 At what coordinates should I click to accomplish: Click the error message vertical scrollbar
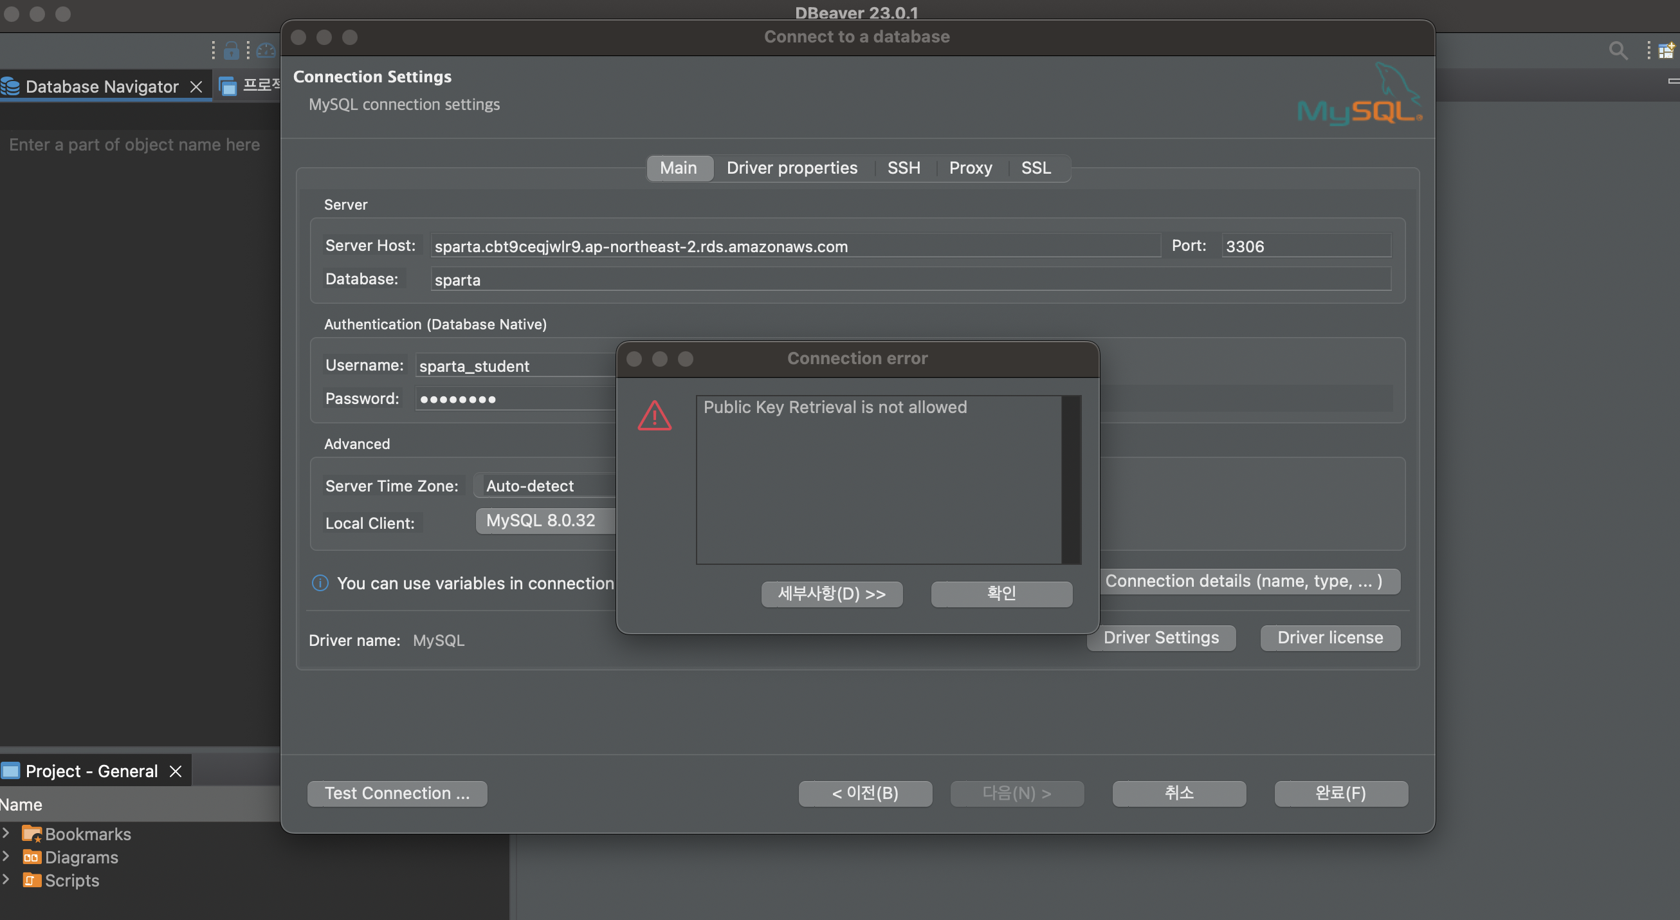coord(1070,479)
